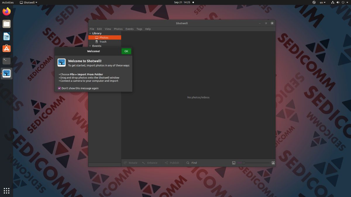Select Trash in the sidebar

click(103, 42)
